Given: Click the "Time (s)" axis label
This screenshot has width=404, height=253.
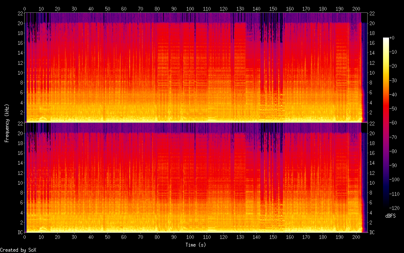Looking at the screenshot, I should point(196,245).
